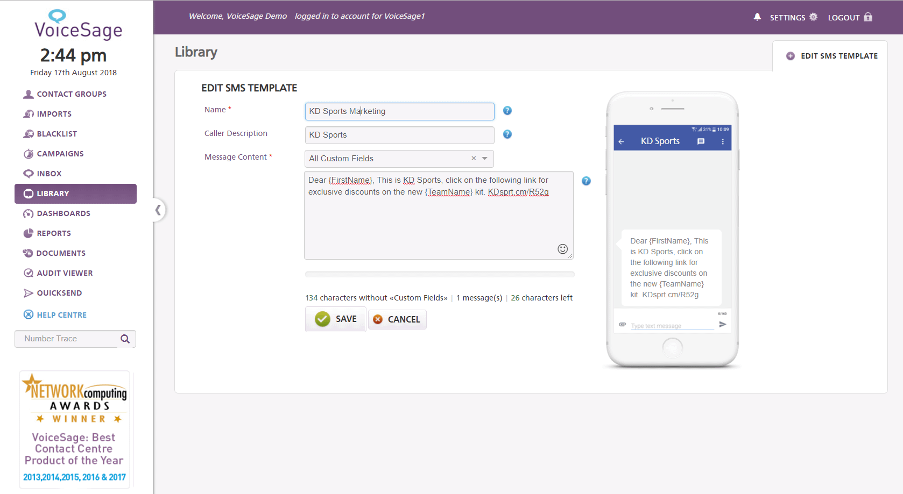Collapse the left navigation sidebar
Viewport: 903px width, 494px height.
point(158,211)
